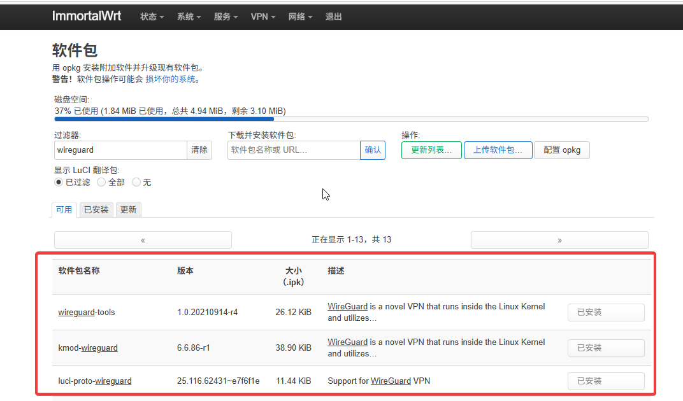This screenshot has width=683, height=401.
Task: Click the 上传软件包 button
Action: pyautogui.click(x=498, y=150)
